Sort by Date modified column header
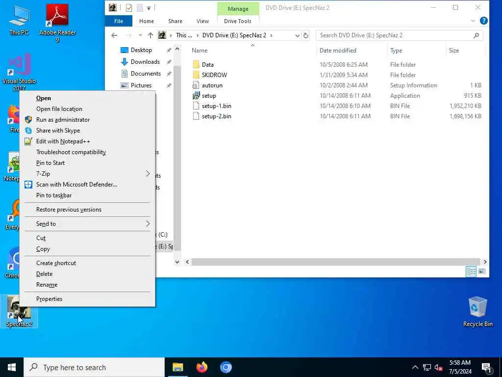The width and height of the screenshot is (502, 377). [351, 51]
